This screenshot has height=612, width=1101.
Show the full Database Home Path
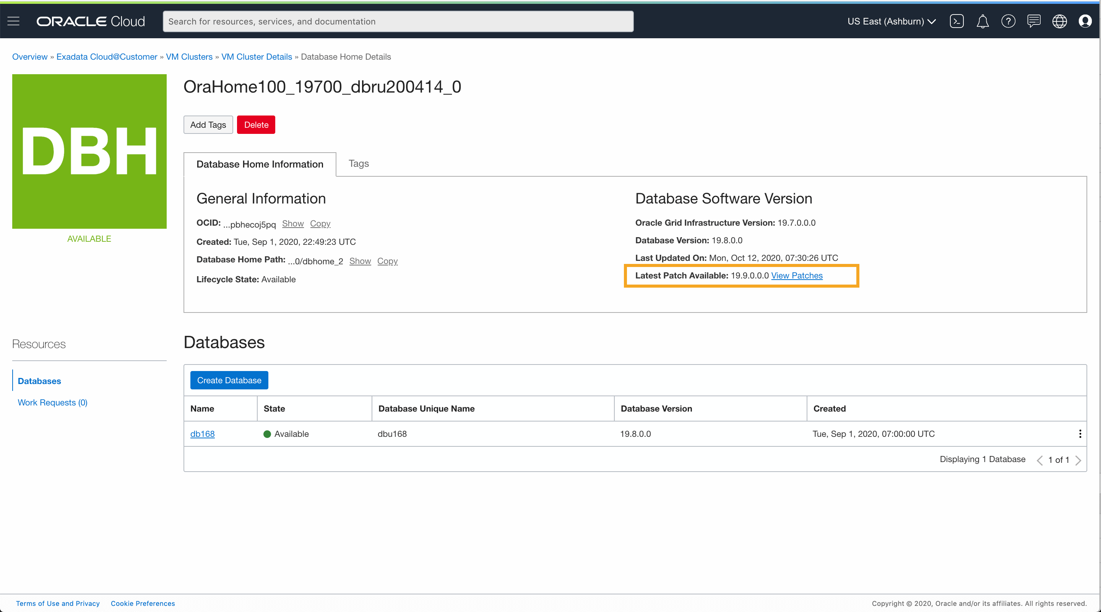click(x=360, y=261)
